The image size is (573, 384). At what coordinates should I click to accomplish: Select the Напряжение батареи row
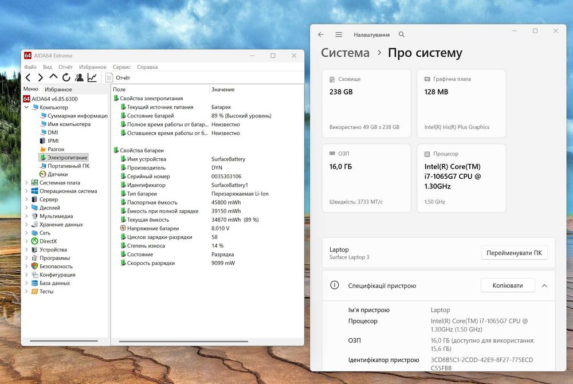[x=207, y=228]
